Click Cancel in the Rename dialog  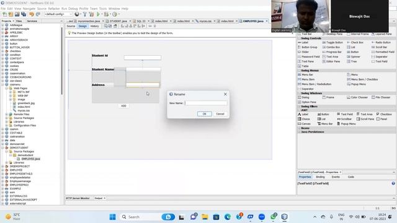click(220, 114)
